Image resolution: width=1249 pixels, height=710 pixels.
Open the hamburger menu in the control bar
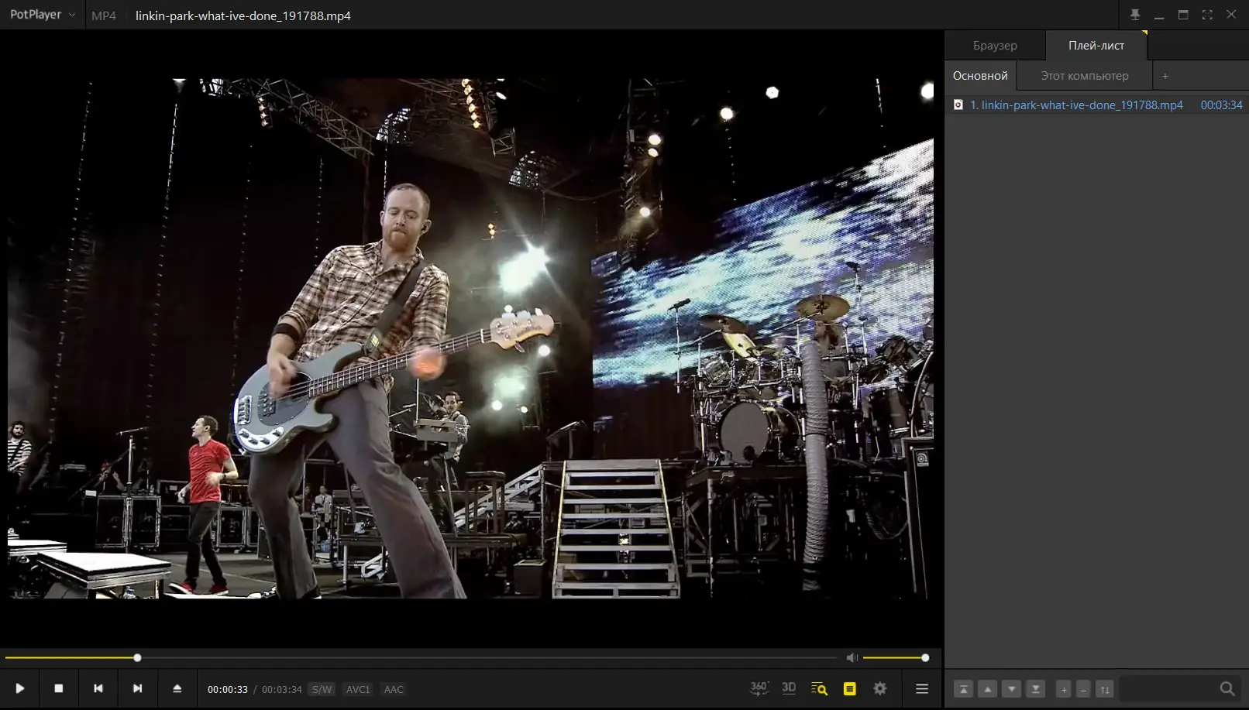pos(922,688)
